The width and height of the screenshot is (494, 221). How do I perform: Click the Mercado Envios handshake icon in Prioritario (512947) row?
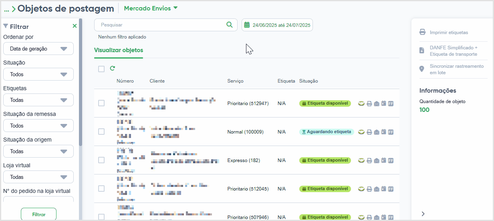[x=361, y=103]
